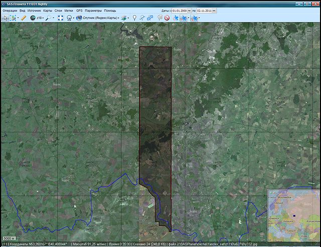Click the add path icon
The image size is (321, 247).
(142, 18)
